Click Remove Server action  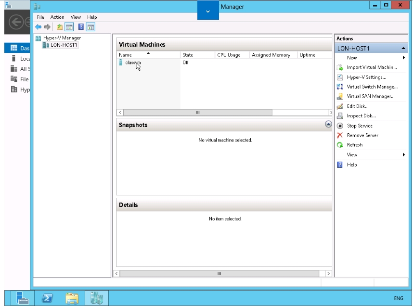(x=362, y=135)
